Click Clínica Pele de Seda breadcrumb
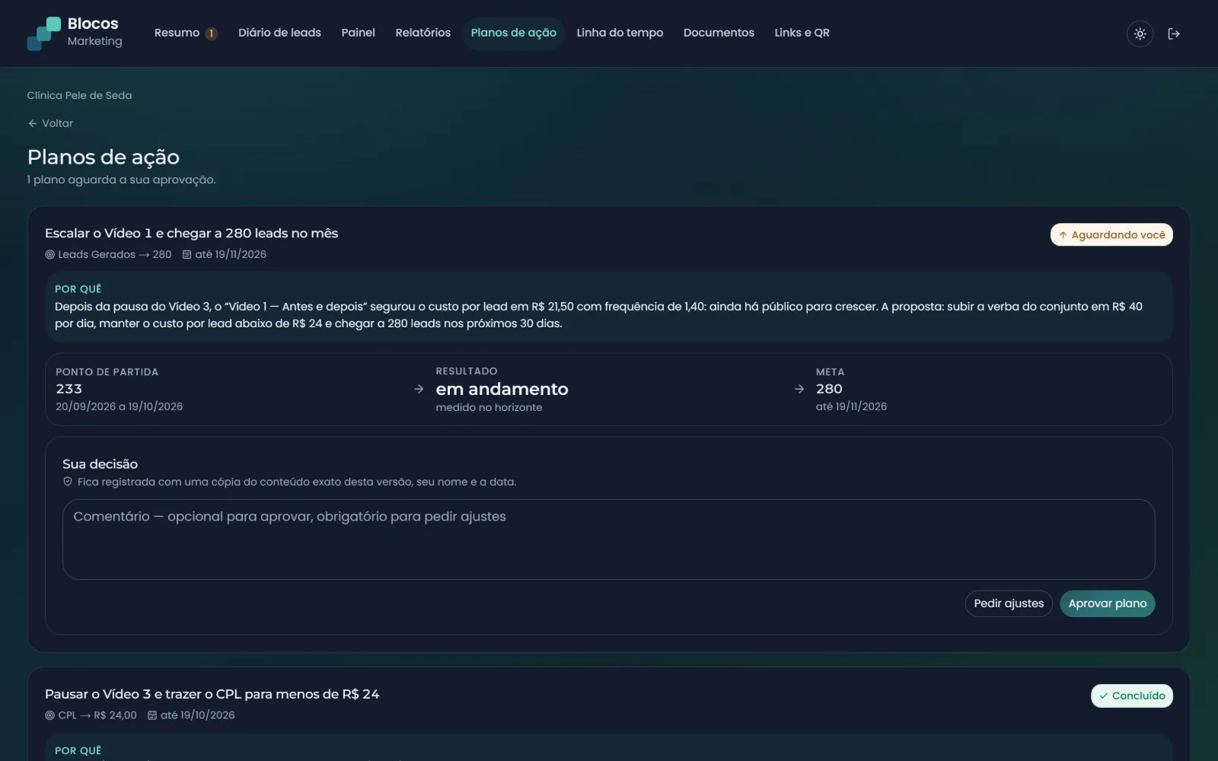This screenshot has height=761, width=1218. [79, 95]
